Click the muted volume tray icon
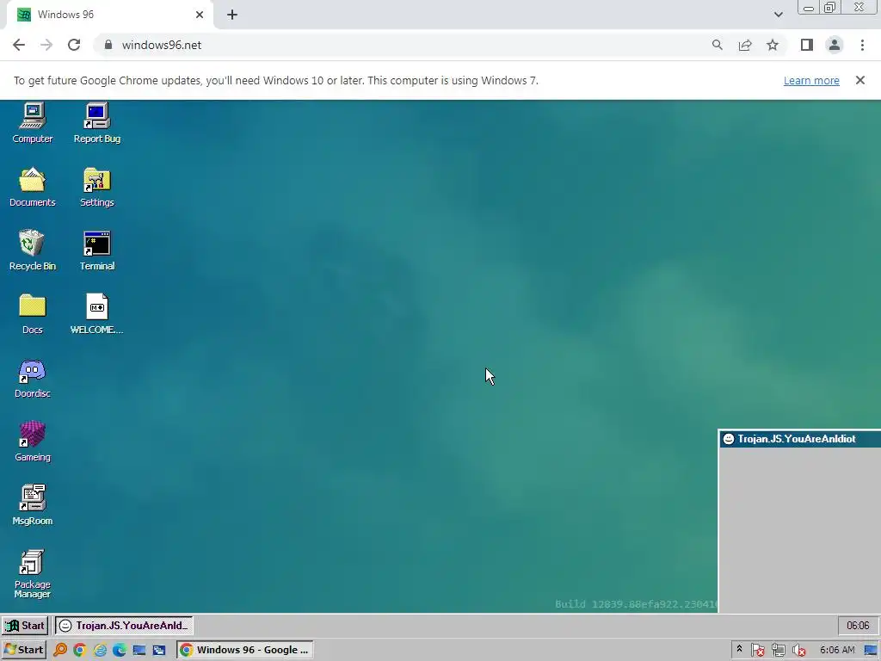Image resolution: width=881 pixels, height=661 pixels. tap(798, 651)
